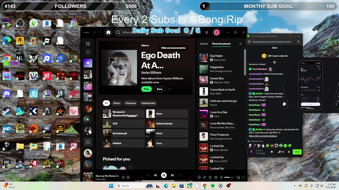Image resolution: width=339 pixels, height=190 pixels.
Task: Open more options for Ego Death album
Action: pyautogui.click(x=170, y=89)
